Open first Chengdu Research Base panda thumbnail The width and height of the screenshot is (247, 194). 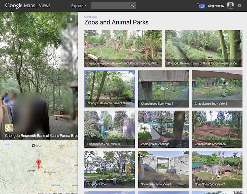[x=123, y=48]
